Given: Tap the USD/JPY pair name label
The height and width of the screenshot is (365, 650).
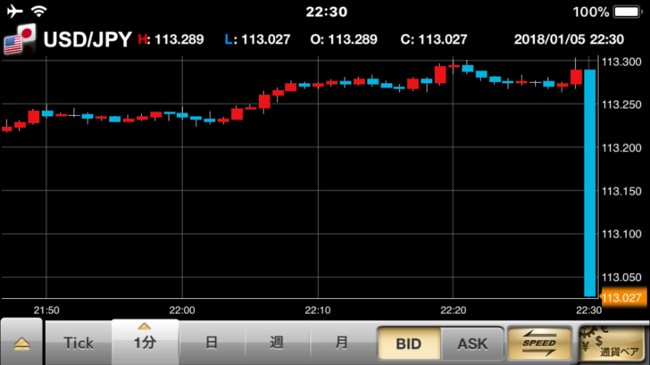Looking at the screenshot, I should [87, 39].
